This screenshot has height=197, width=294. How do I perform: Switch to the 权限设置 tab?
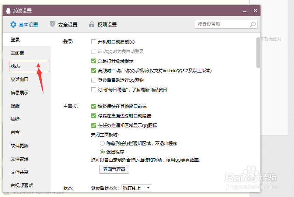(x=103, y=25)
